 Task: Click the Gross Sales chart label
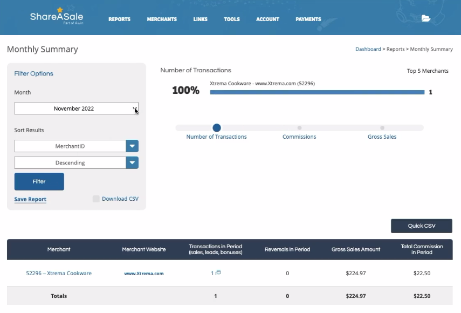click(x=382, y=137)
